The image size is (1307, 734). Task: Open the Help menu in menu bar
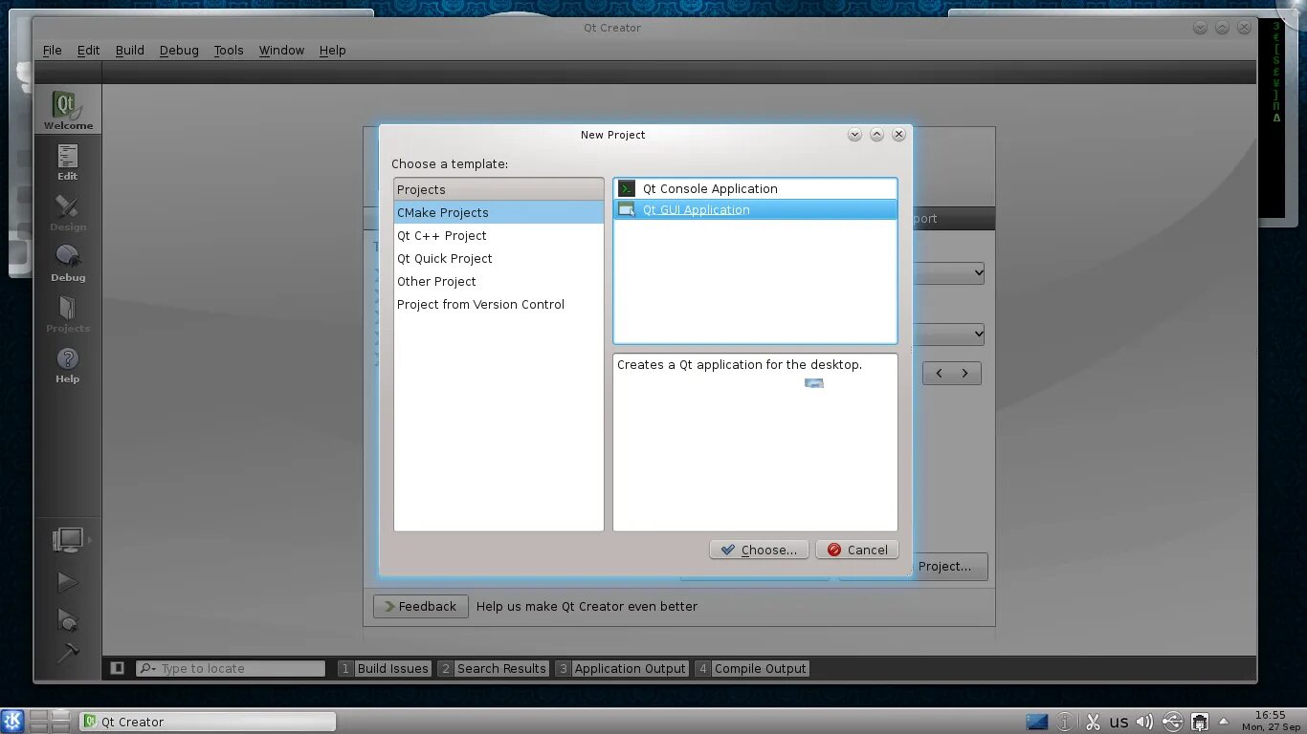coord(332,50)
